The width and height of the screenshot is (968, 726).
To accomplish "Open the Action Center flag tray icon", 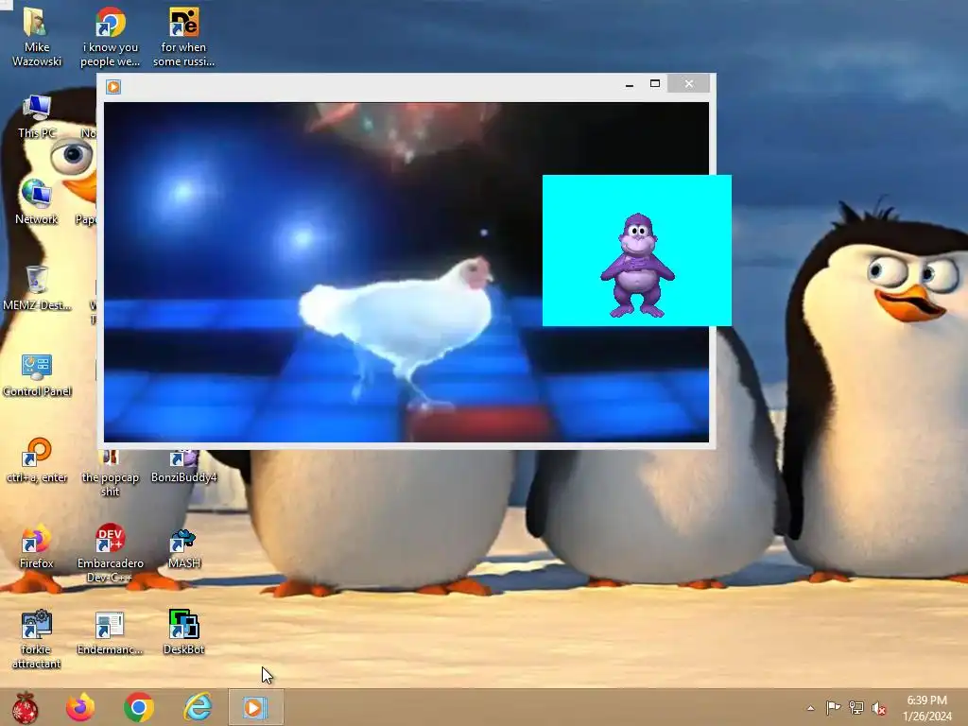I will 833,708.
